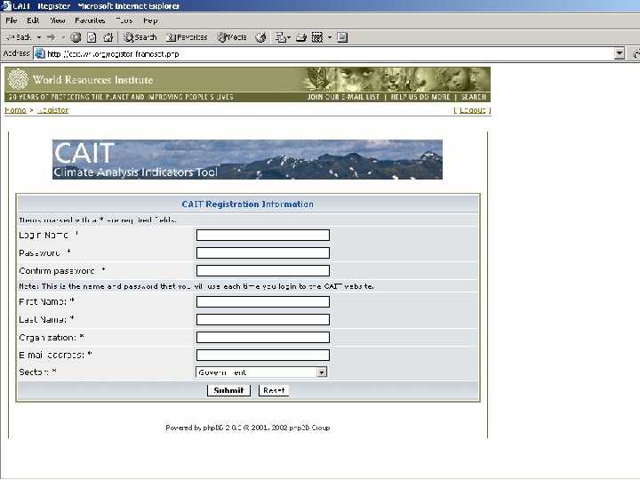Viewport: 640px width, 480px height.
Task: Open the Tools menu
Action: tap(124, 20)
